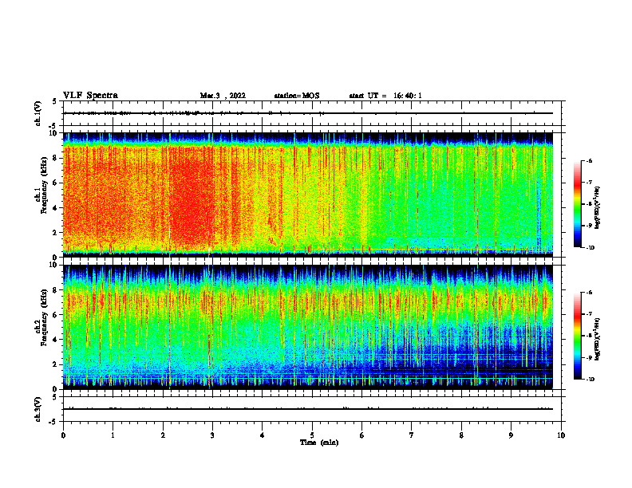Click the ch.2 spectrogram panel
This screenshot has height=488, width=632.
pyautogui.click(x=308, y=327)
